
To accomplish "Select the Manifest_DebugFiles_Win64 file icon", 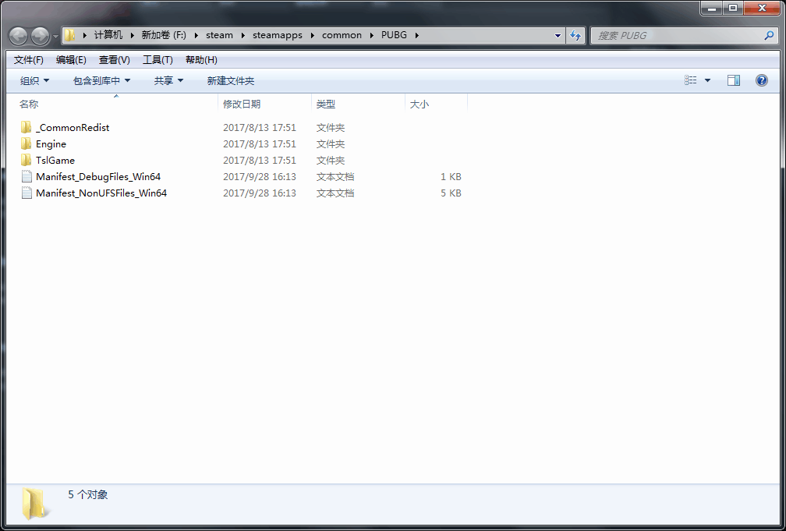I will click(27, 176).
